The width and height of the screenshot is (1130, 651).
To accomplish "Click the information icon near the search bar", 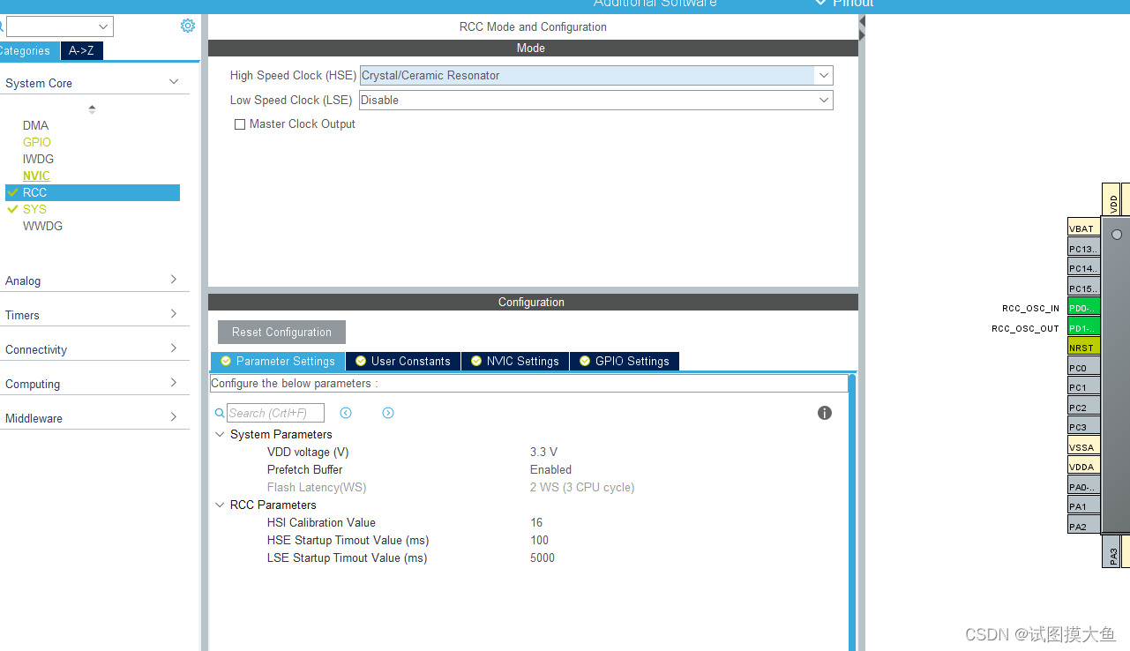I will click(x=824, y=412).
